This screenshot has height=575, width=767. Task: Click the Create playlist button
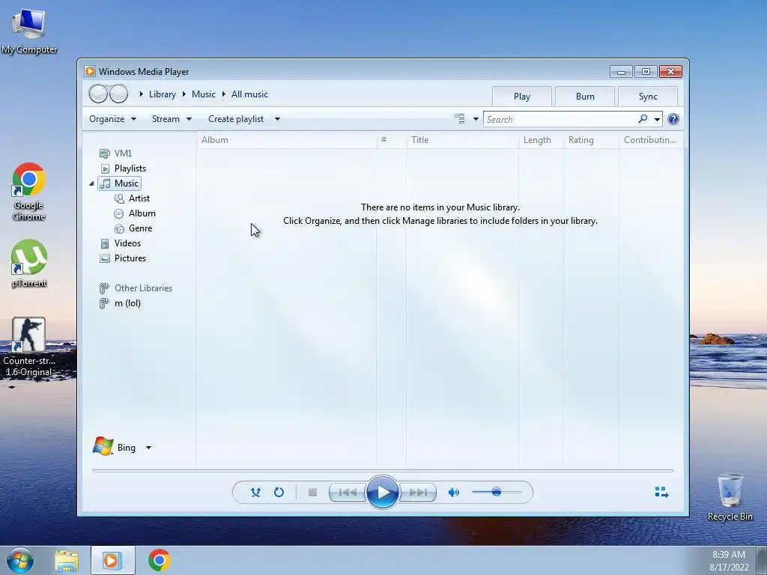coord(236,119)
